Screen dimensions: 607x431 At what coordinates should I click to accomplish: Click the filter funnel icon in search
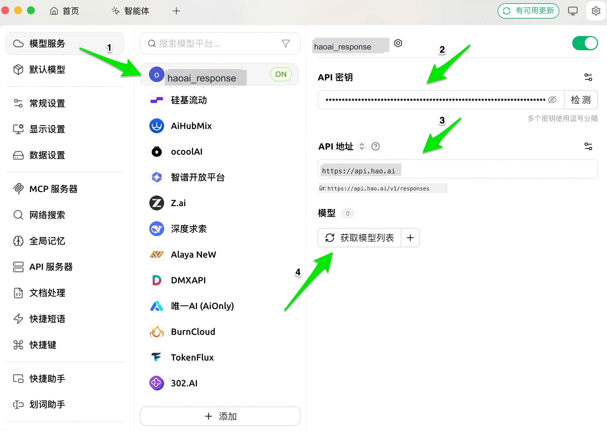point(285,43)
